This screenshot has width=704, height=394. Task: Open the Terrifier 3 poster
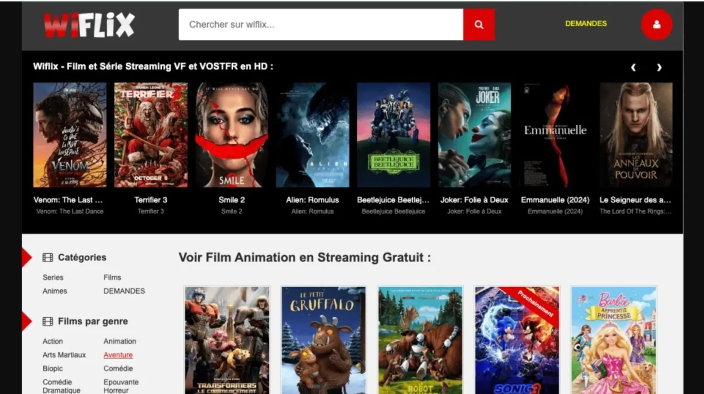151,135
